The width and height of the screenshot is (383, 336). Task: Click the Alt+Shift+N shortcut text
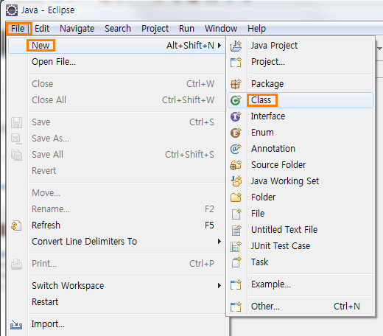(190, 46)
